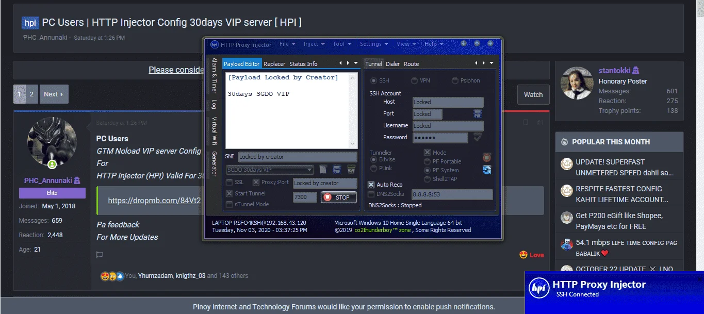Go to the Next page of thread
Image resolution: width=704 pixels, height=314 pixels.
54,94
